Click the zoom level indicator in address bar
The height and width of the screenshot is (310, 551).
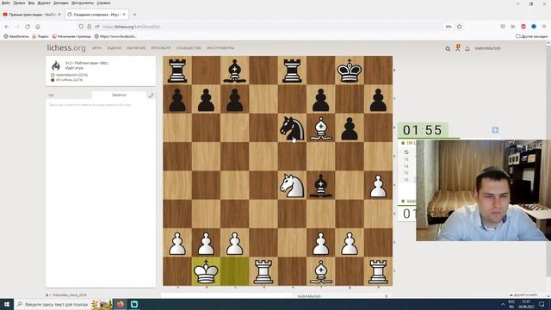pos(449,27)
